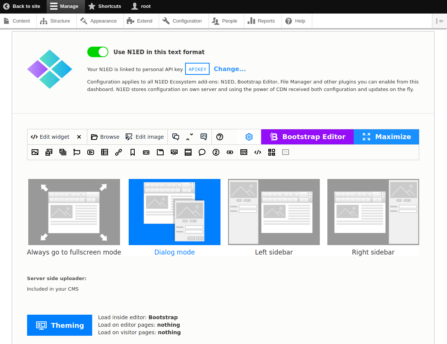Click the BTN button widget icon
Image resolution: width=447 pixels, height=344 pixels.
click(x=146, y=152)
